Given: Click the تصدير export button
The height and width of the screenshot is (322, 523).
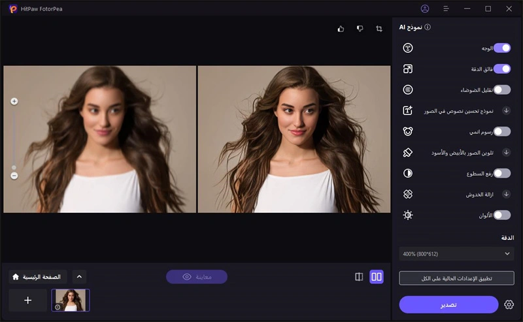Looking at the screenshot, I should 448,304.
